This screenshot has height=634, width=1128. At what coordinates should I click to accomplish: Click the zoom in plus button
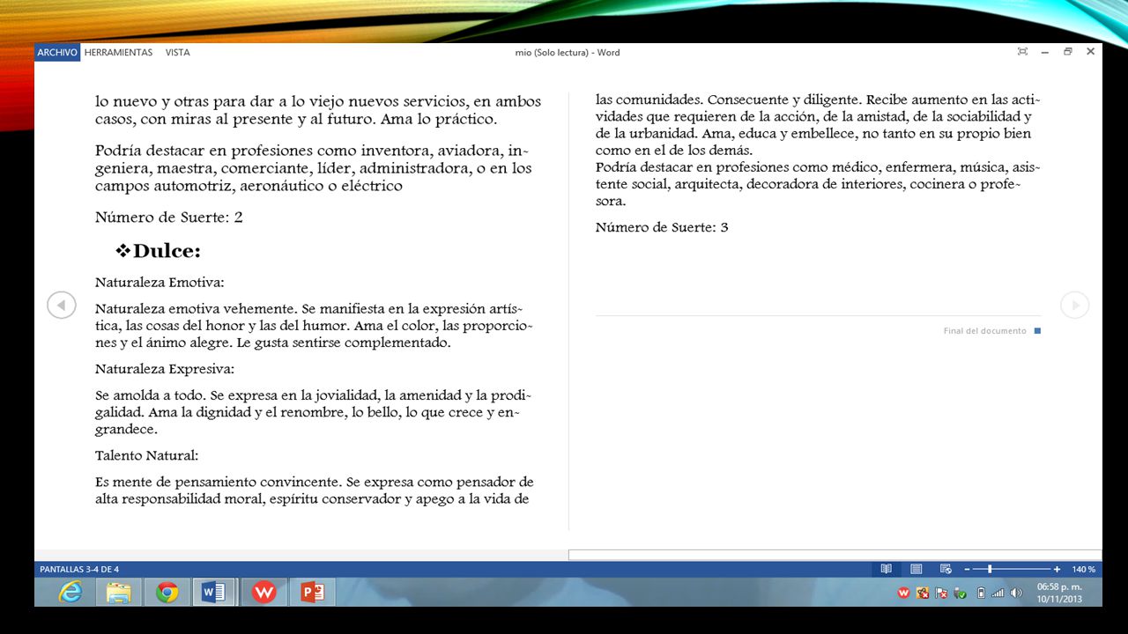1057,569
